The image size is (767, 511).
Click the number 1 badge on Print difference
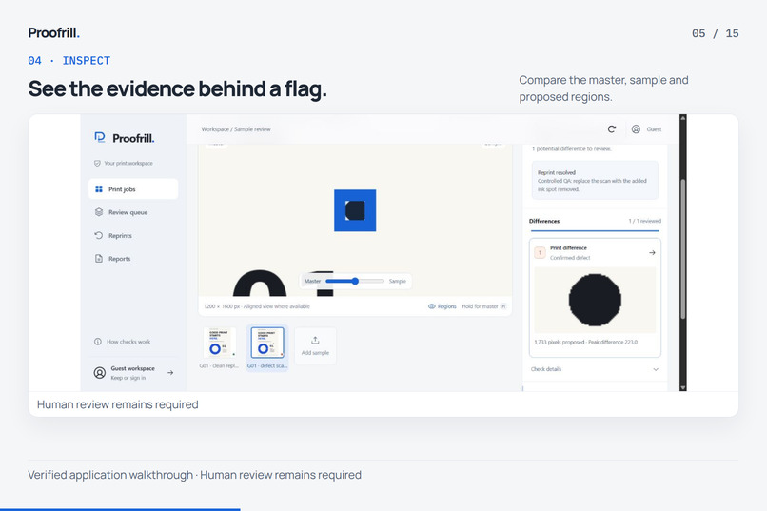click(540, 253)
